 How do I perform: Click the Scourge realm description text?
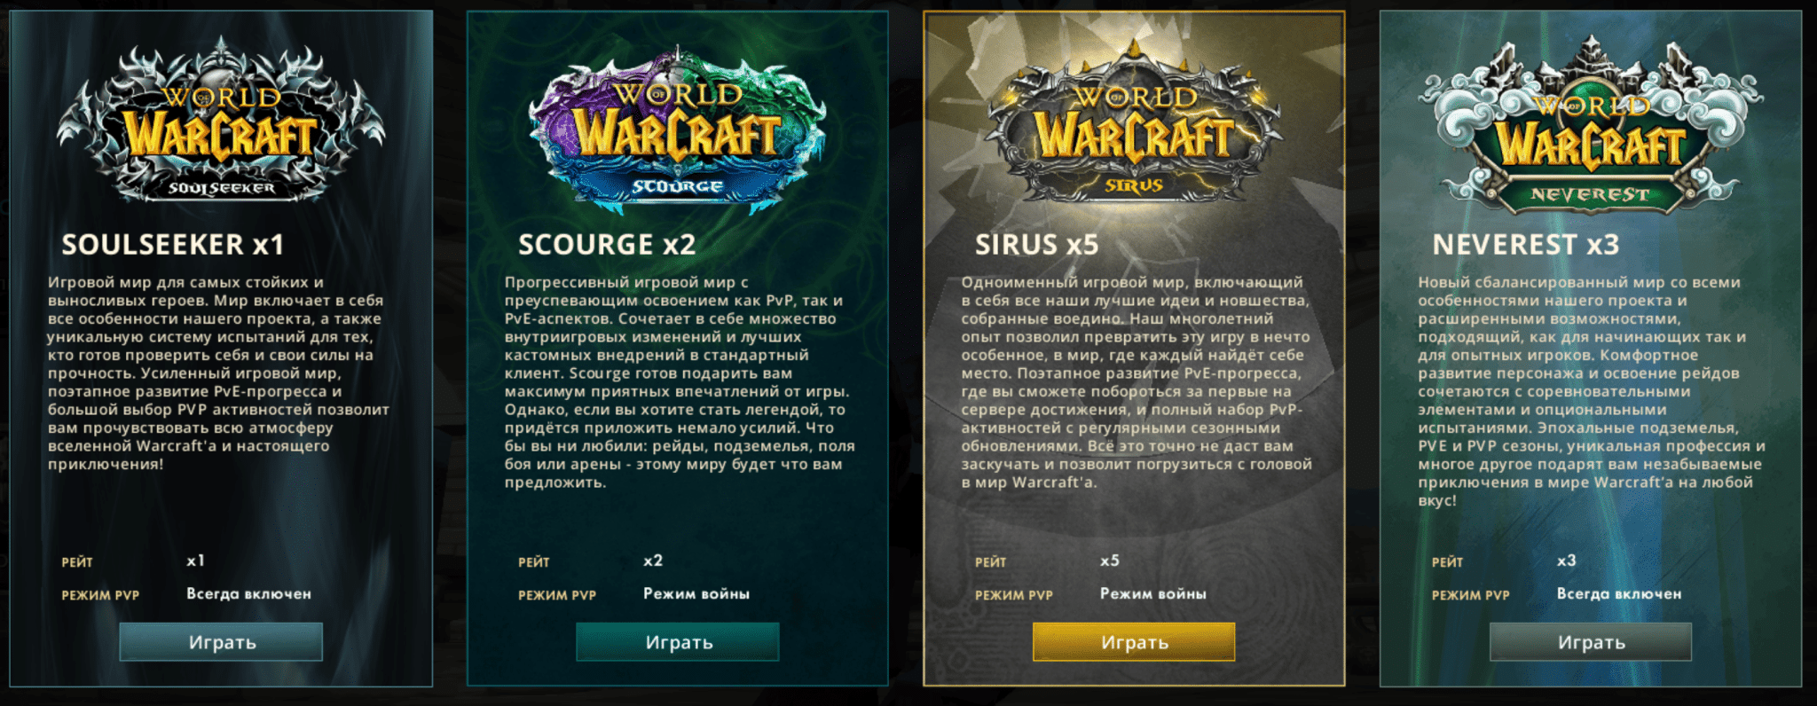(680, 382)
